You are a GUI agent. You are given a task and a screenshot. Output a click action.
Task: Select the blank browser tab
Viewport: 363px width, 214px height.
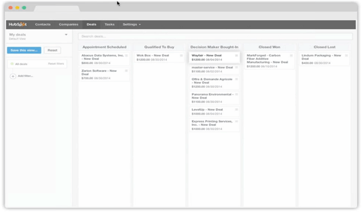tap(57, 9)
